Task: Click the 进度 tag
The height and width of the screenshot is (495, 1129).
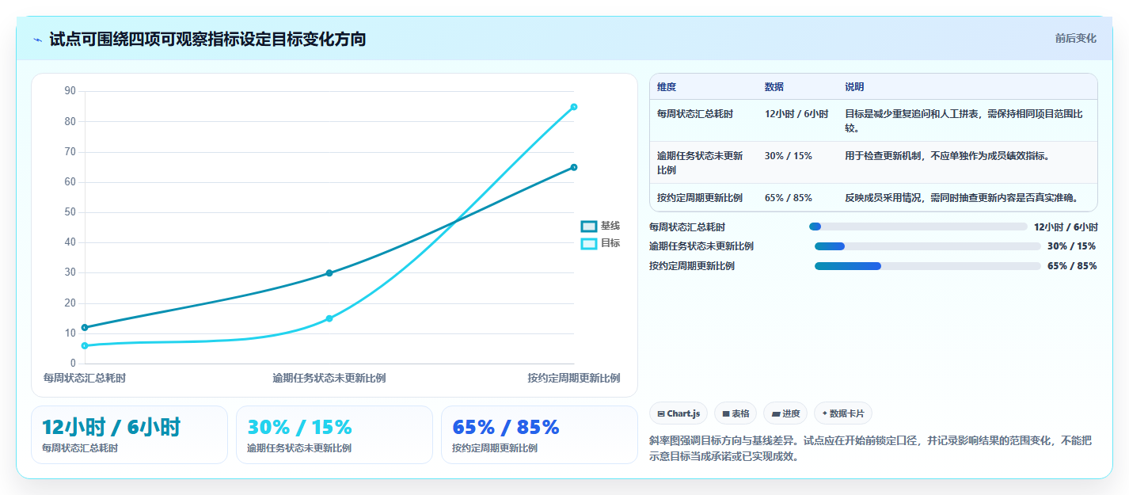Action: pyautogui.click(x=785, y=413)
